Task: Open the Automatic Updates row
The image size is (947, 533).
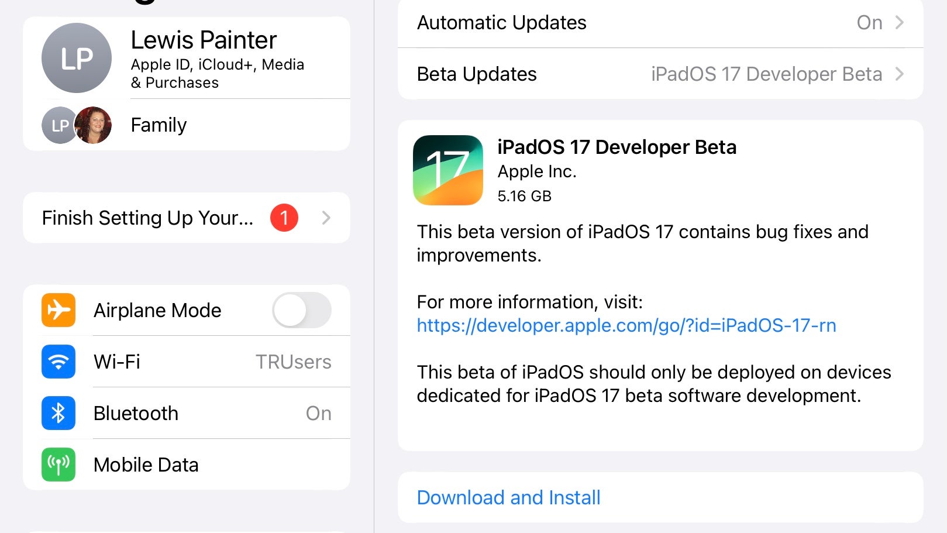Action: pyautogui.click(x=660, y=23)
